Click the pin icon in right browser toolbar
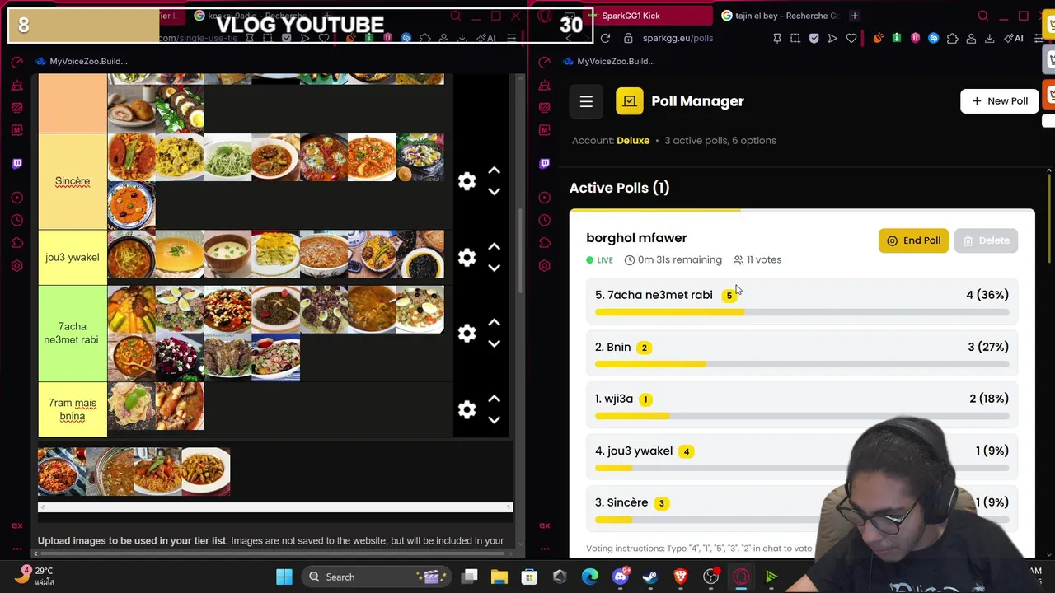This screenshot has height=593, width=1055. coord(776,38)
